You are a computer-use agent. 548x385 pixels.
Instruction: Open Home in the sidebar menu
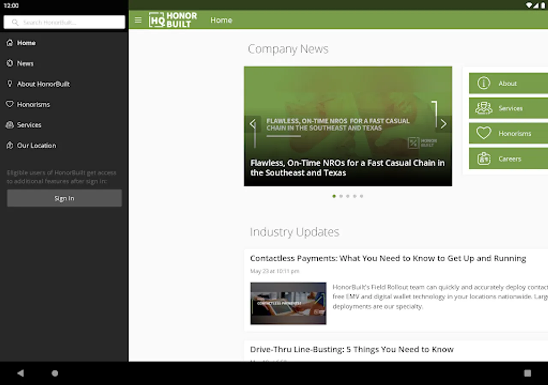(x=64, y=43)
